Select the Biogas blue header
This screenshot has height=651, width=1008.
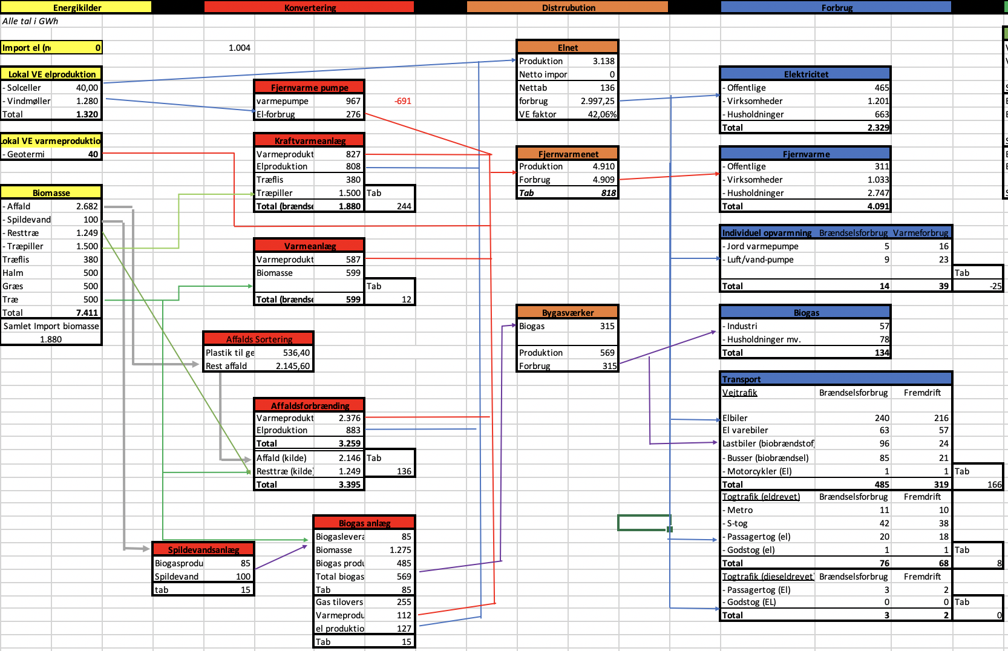click(x=805, y=312)
